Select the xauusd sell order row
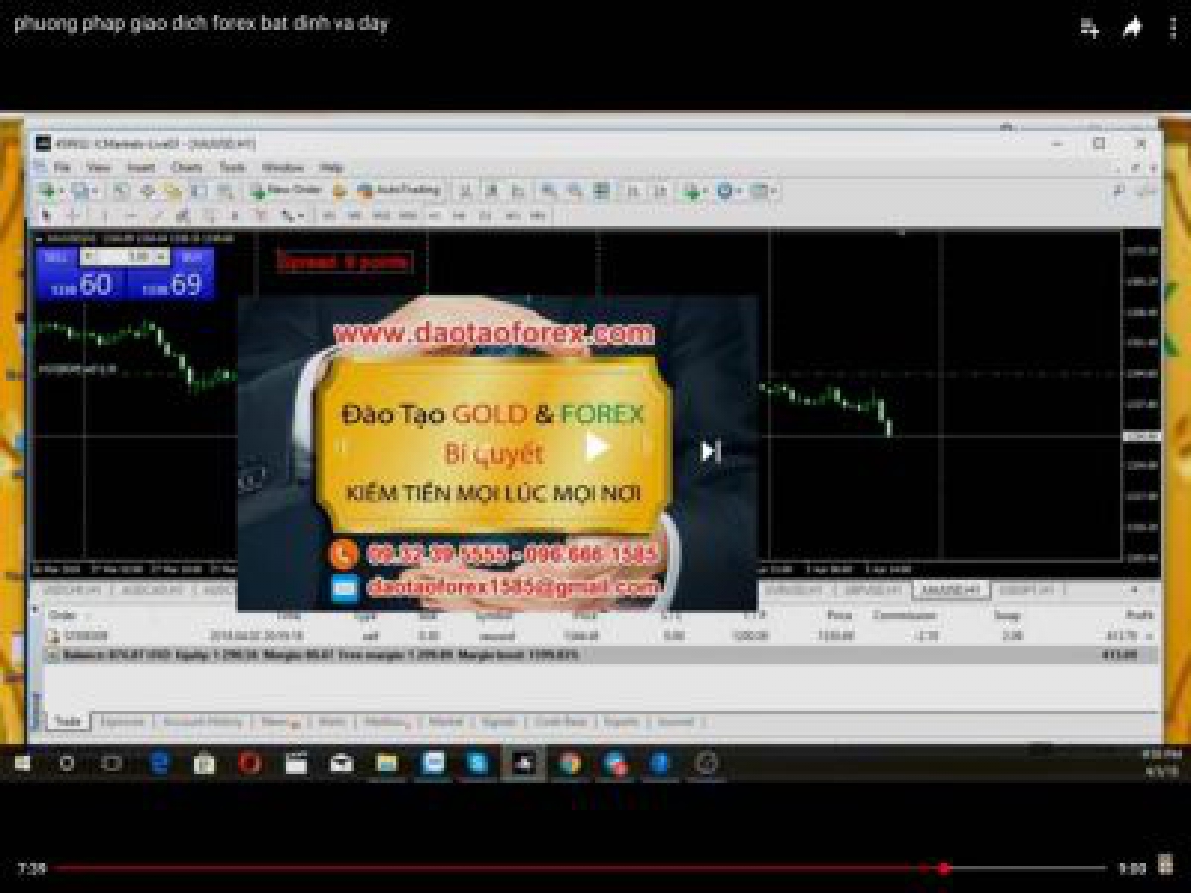This screenshot has height=893, width=1191. pyautogui.click(x=600, y=636)
